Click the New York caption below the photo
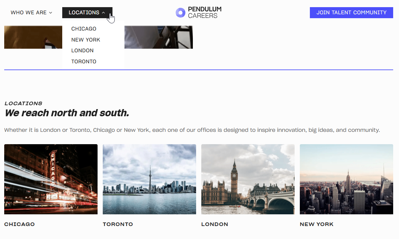399x239 pixels. [317, 224]
